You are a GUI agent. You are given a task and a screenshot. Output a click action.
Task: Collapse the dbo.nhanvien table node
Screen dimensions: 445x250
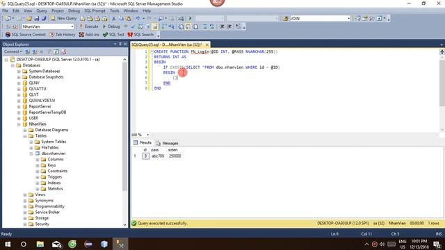(31, 153)
